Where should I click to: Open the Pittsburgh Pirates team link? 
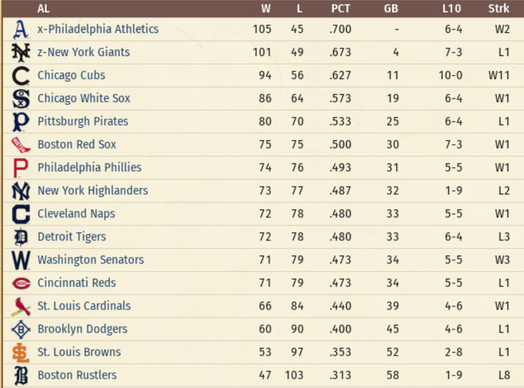click(x=82, y=121)
